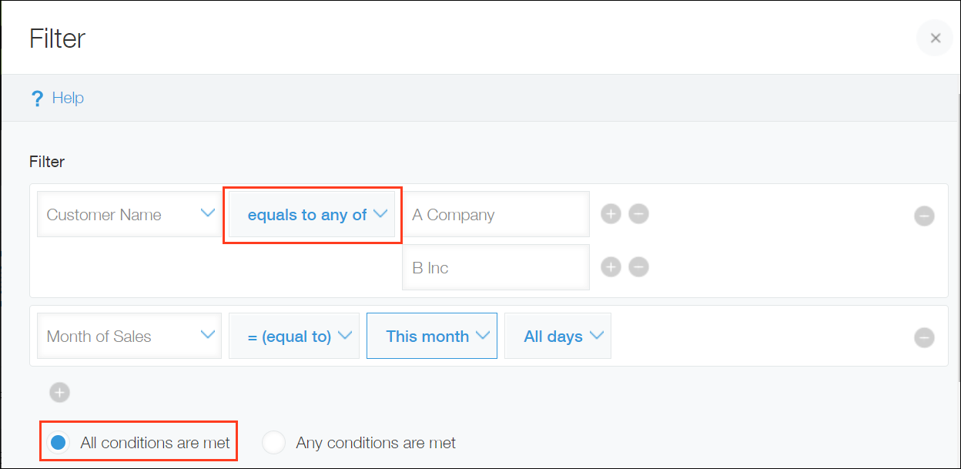Viewport: 961px width, 469px height.
Task: Add a new filter condition
Action: point(59,392)
